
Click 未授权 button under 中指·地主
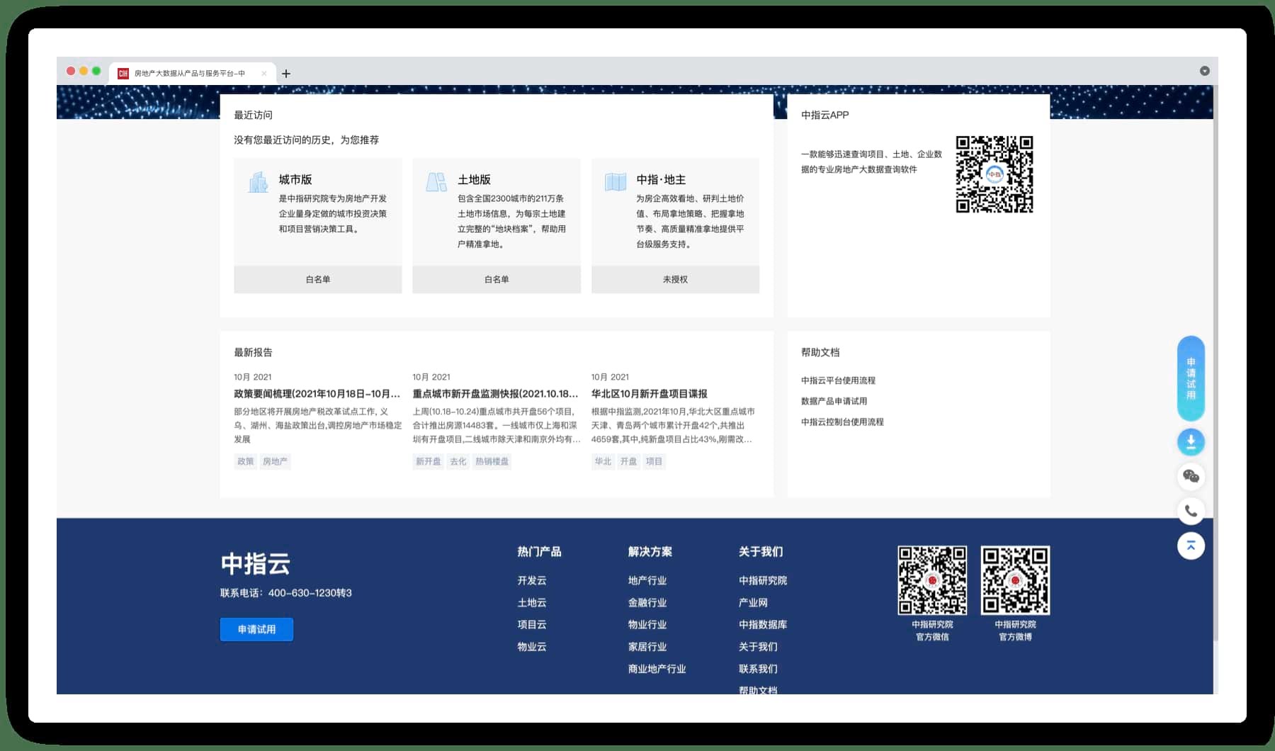click(x=675, y=279)
